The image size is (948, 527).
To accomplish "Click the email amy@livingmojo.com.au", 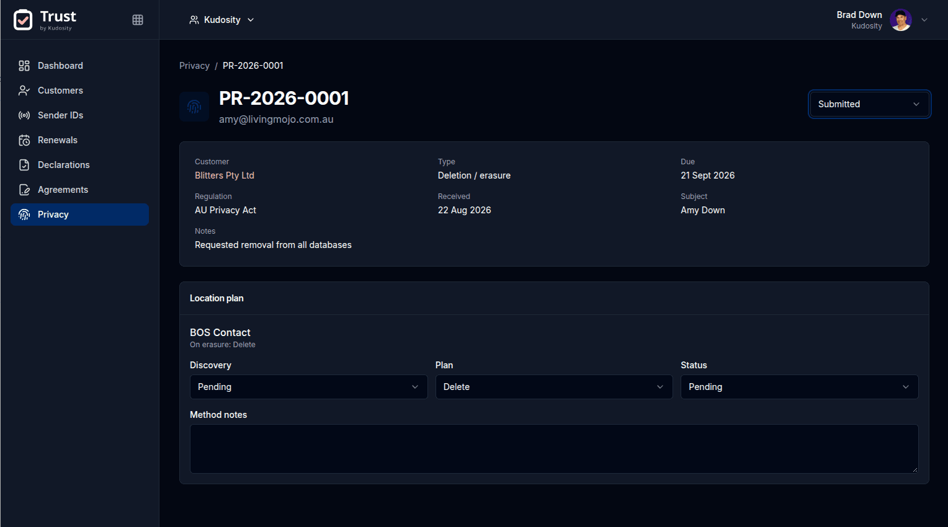I will point(276,119).
